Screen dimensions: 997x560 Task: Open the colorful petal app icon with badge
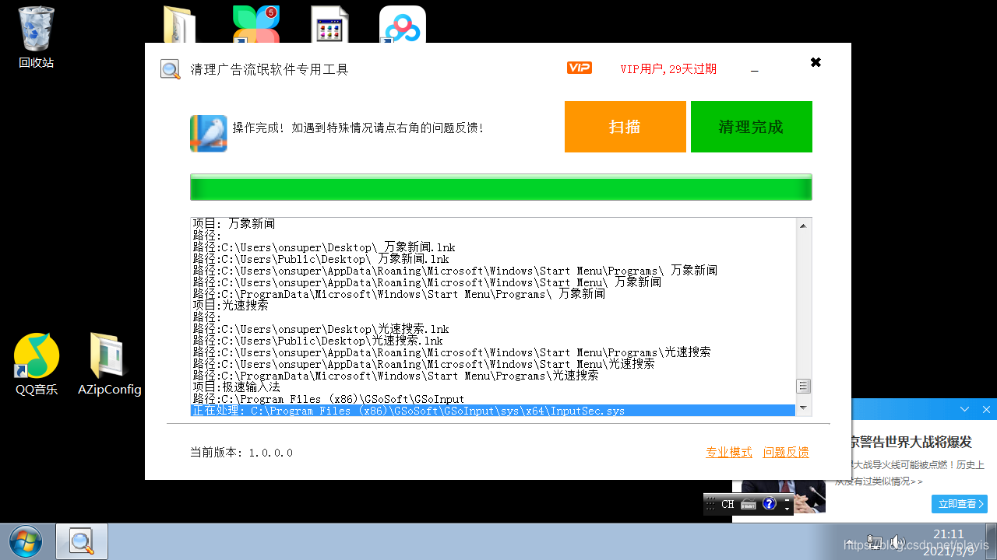click(256, 25)
